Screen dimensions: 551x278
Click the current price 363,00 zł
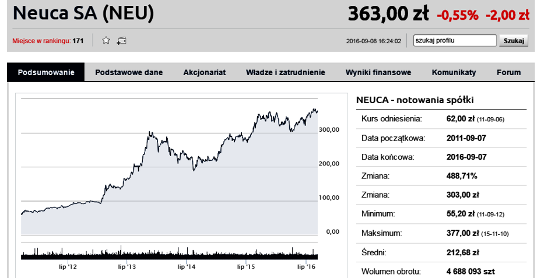click(x=388, y=14)
